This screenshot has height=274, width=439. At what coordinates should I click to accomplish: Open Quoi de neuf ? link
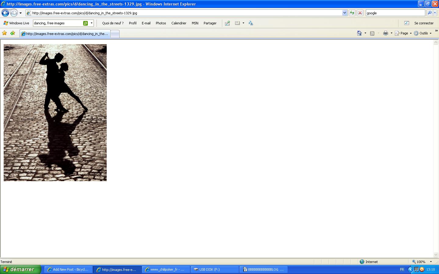pos(113,23)
